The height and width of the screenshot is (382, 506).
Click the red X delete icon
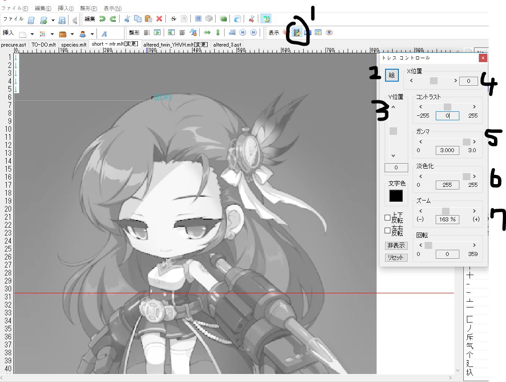tap(159, 19)
